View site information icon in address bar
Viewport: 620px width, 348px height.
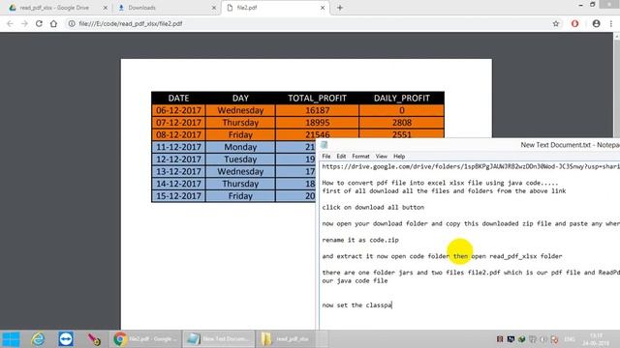point(72,23)
